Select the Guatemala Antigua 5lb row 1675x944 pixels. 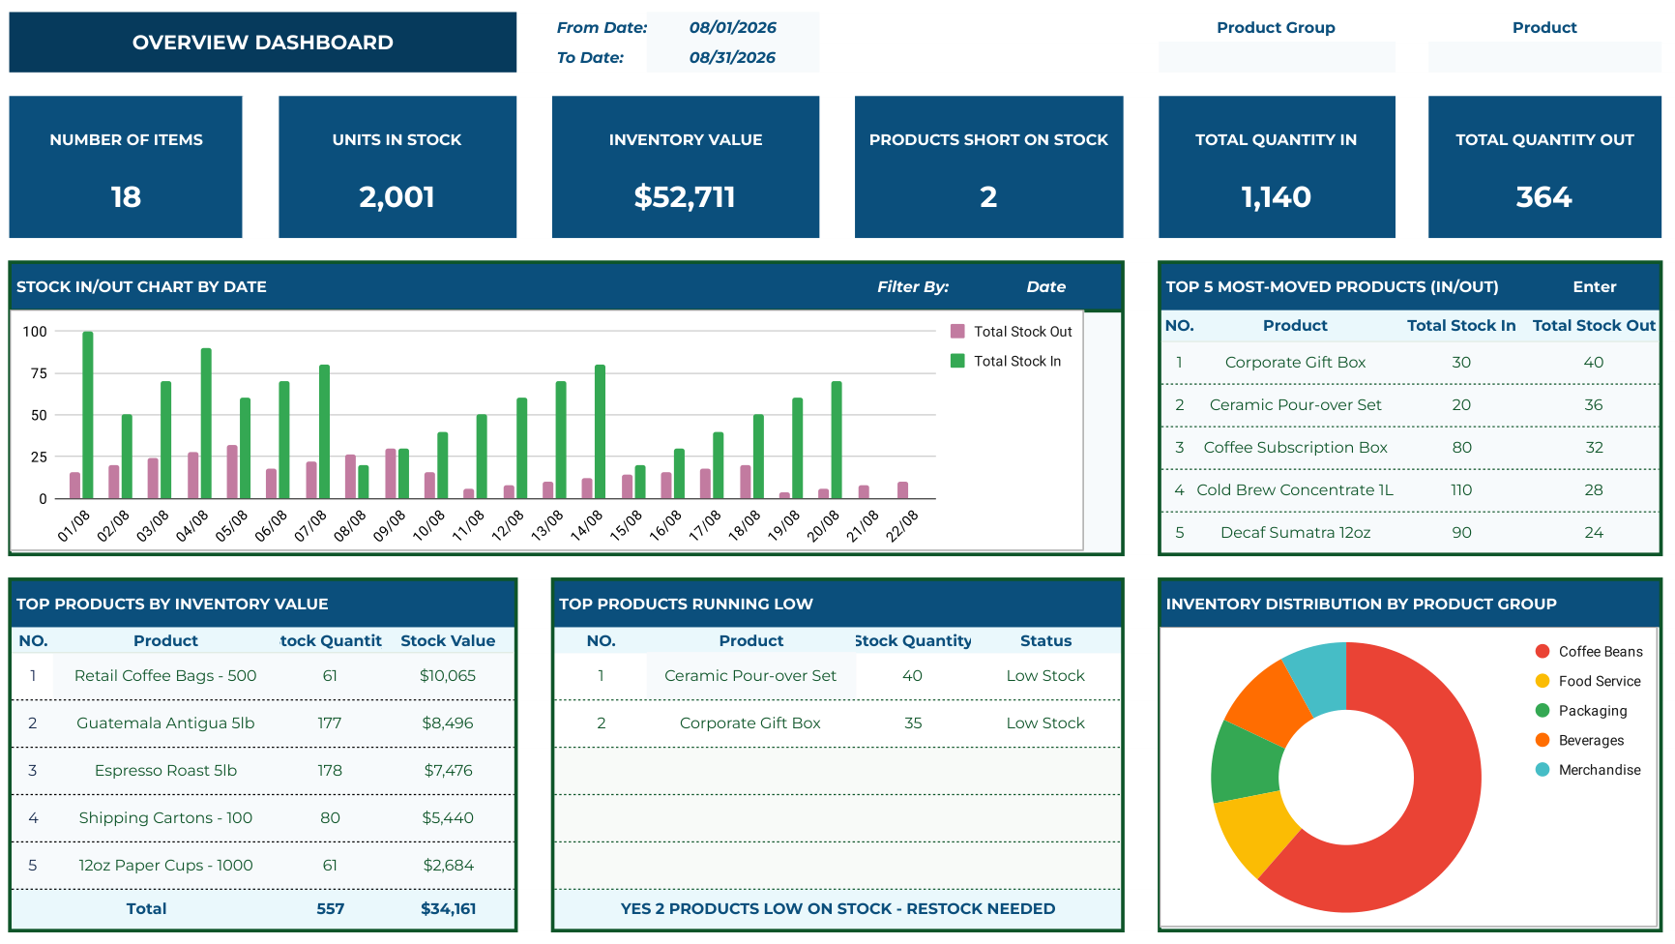tap(263, 723)
